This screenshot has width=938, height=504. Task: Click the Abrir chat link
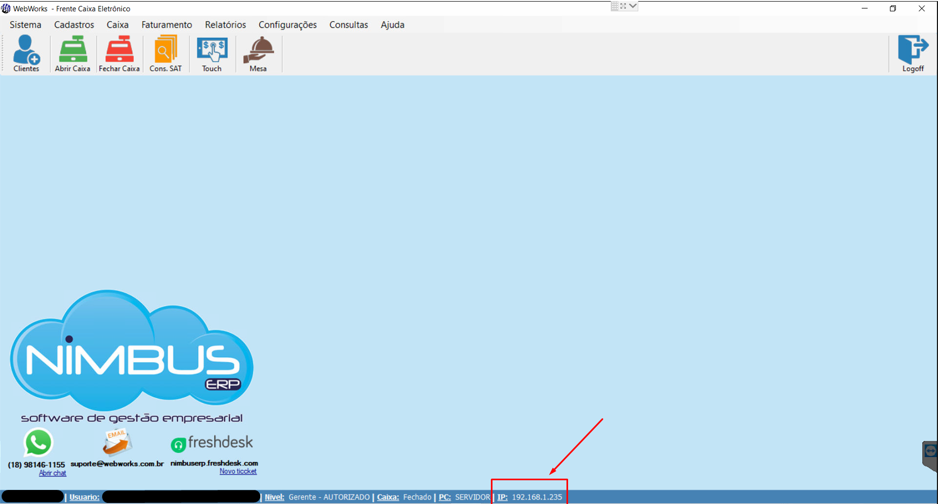52,473
